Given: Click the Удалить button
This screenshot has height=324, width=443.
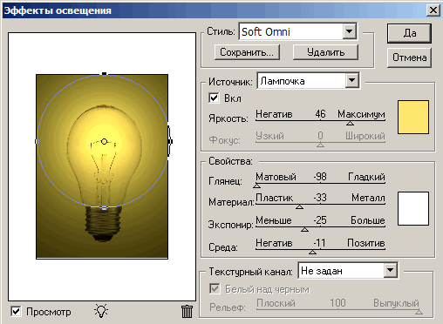Looking at the screenshot, I should [325, 52].
